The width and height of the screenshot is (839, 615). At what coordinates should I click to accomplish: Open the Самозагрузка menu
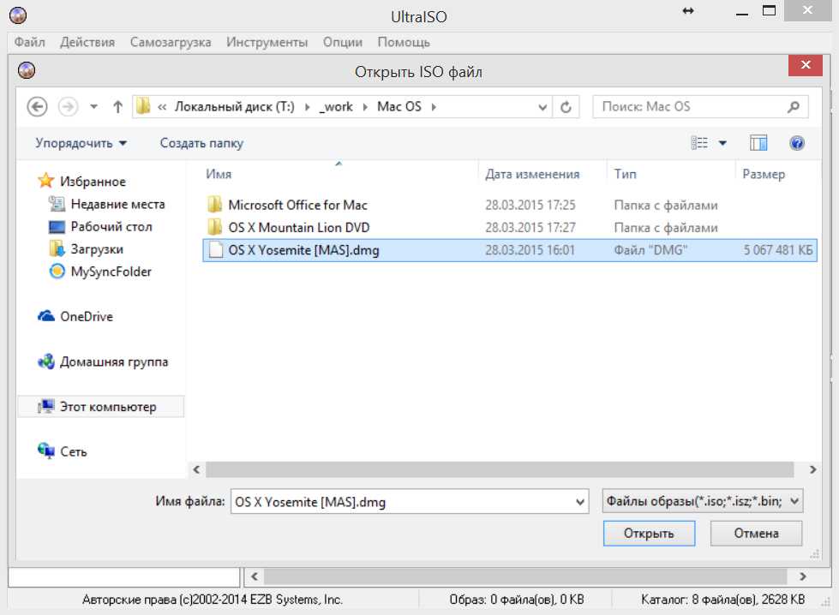coord(171,42)
